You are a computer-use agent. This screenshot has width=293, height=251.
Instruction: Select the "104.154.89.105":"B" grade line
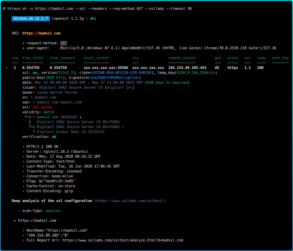click(x=48, y=235)
